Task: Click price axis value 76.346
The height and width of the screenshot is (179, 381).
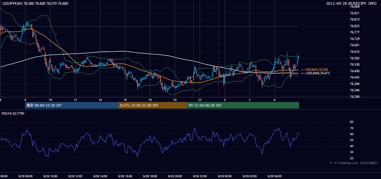Action: pyautogui.click(x=354, y=90)
